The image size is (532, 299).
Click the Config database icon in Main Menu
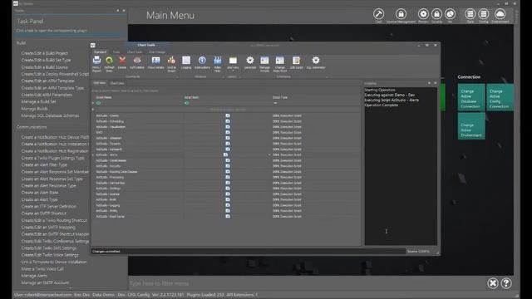pos(484,14)
